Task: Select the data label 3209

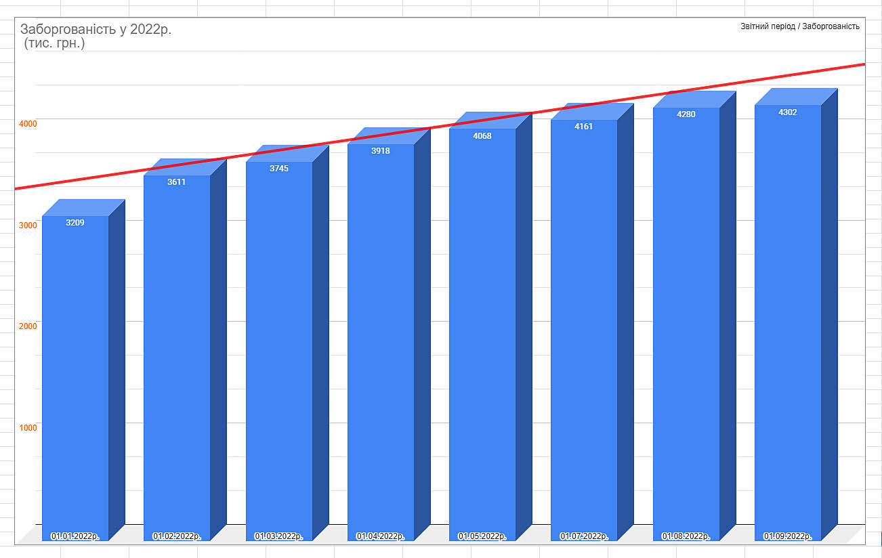Action: point(75,222)
